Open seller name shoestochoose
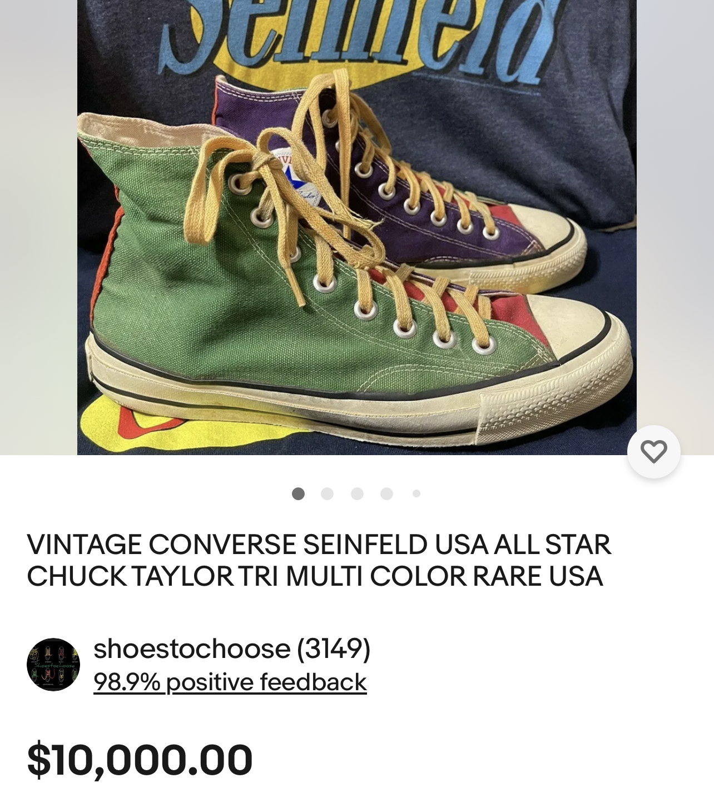714x793 pixels. click(192, 648)
